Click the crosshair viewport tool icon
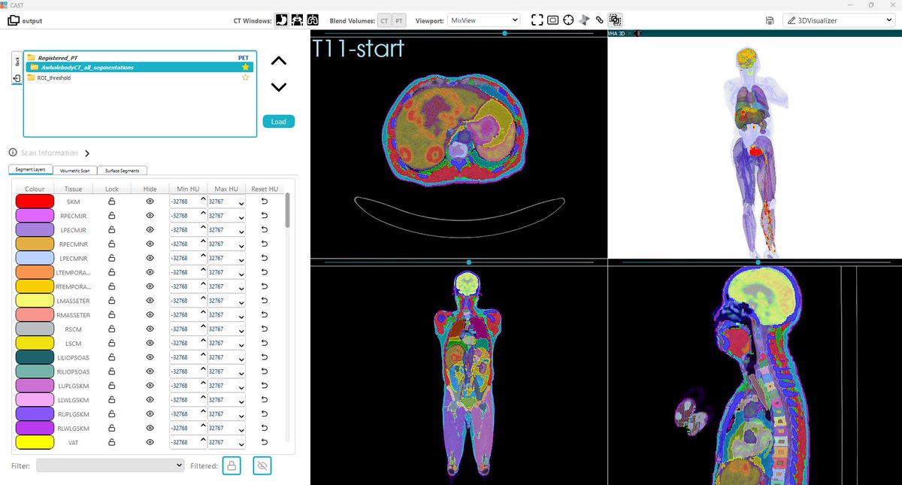 coord(570,20)
